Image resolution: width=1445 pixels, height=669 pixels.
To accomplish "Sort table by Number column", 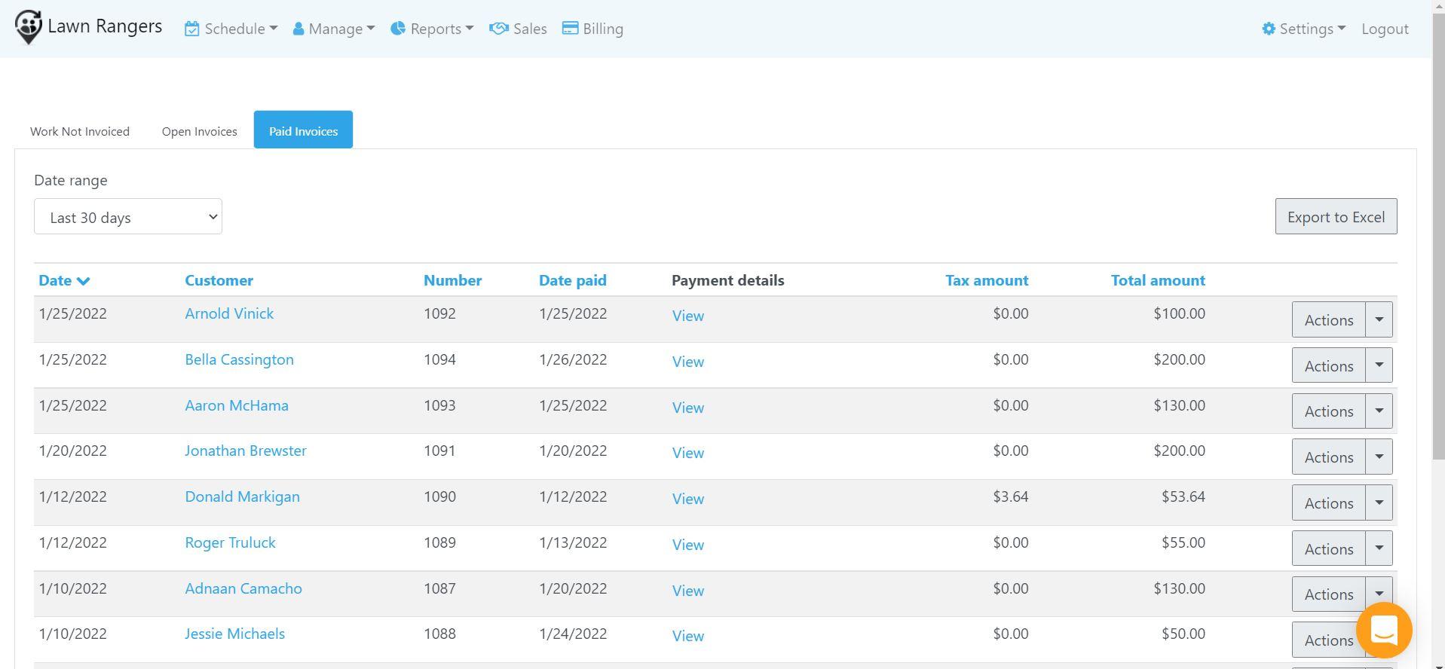I will coord(452,280).
